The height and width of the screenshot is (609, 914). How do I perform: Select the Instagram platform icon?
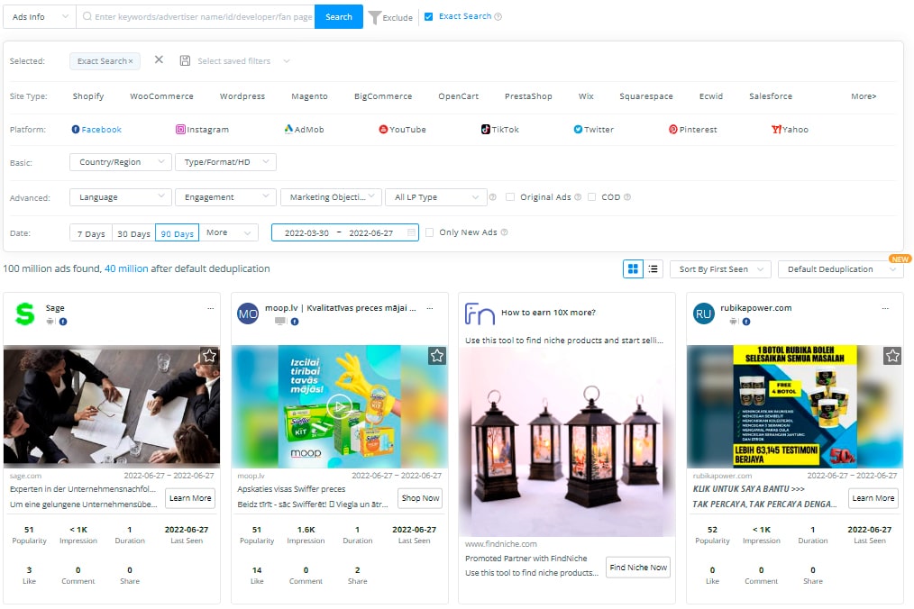tap(180, 130)
